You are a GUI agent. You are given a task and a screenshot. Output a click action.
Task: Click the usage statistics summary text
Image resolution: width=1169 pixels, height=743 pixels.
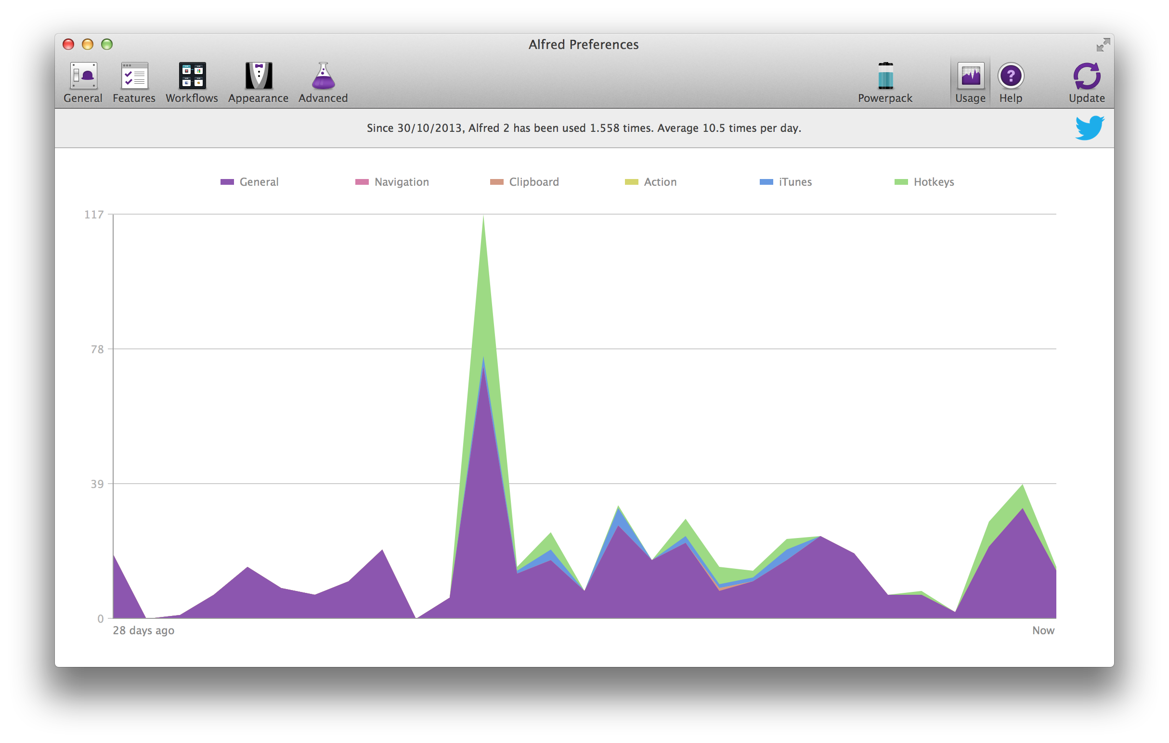click(584, 128)
